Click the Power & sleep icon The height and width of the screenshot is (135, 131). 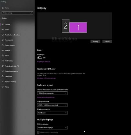[3, 45]
